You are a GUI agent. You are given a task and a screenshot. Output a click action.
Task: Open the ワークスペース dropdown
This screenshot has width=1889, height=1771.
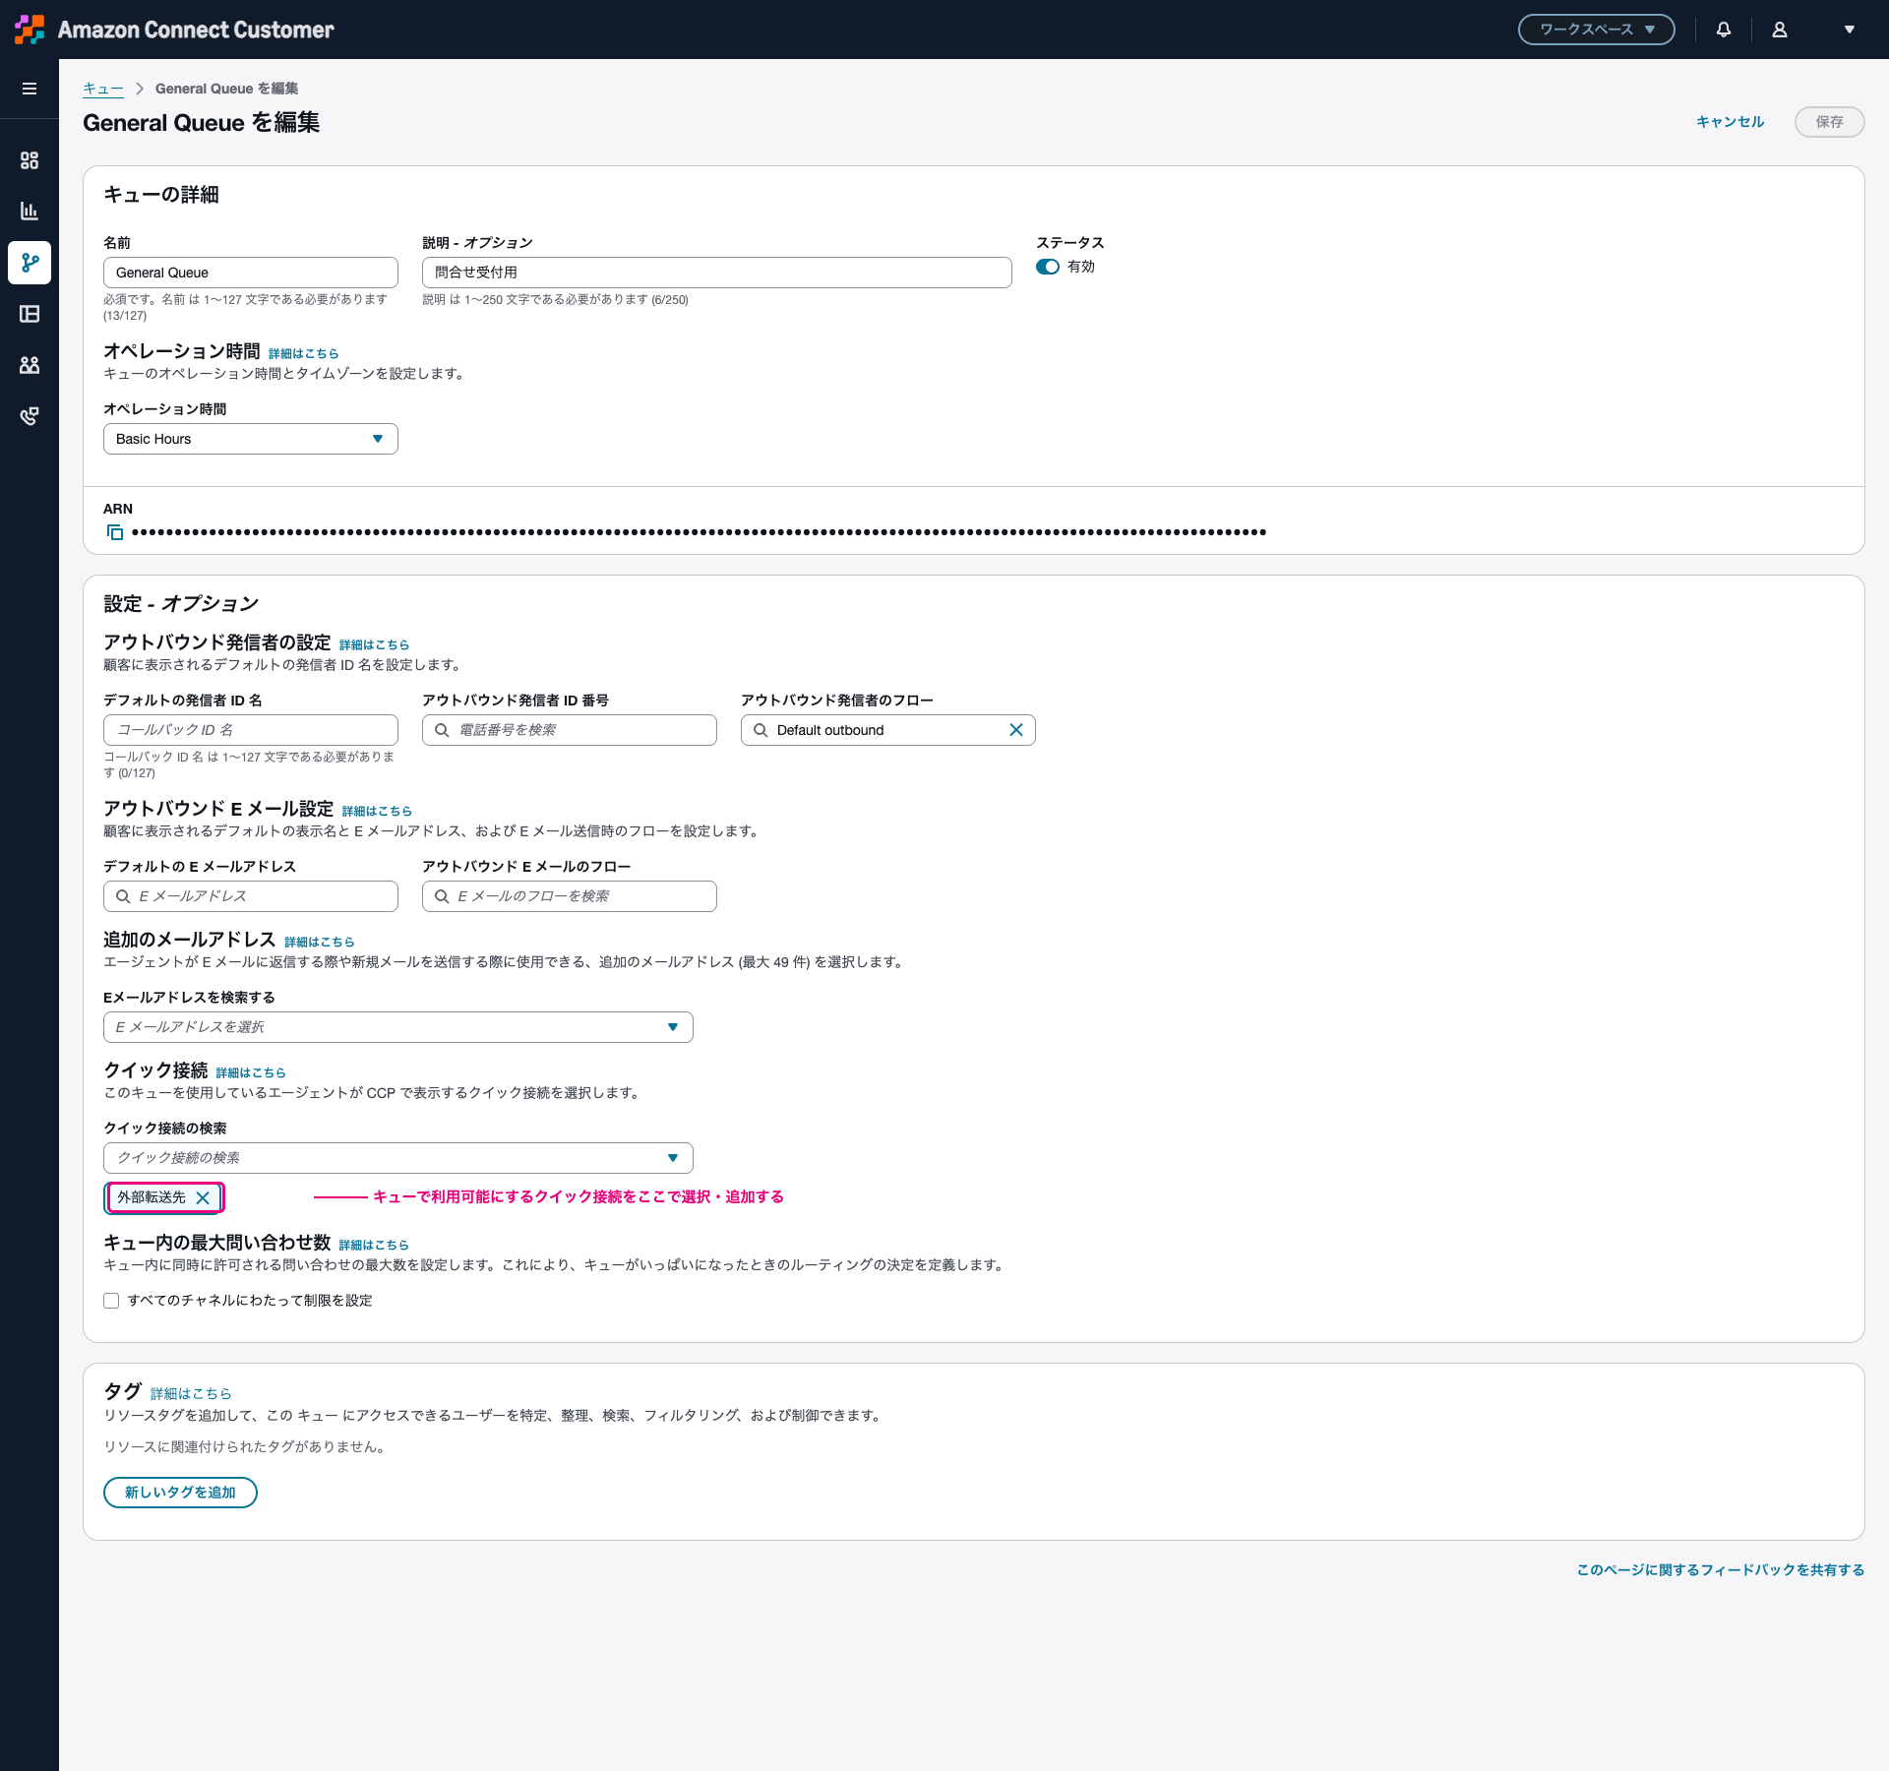(1596, 30)
